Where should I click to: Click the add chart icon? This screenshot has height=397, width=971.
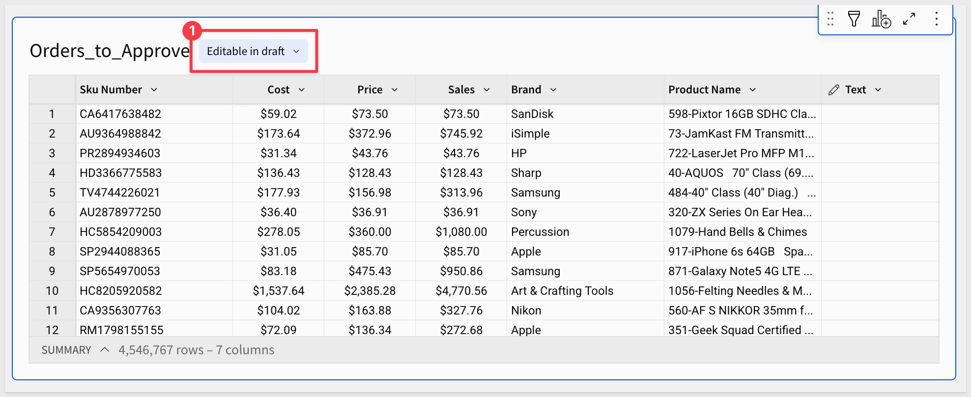(x=881, y=19)
